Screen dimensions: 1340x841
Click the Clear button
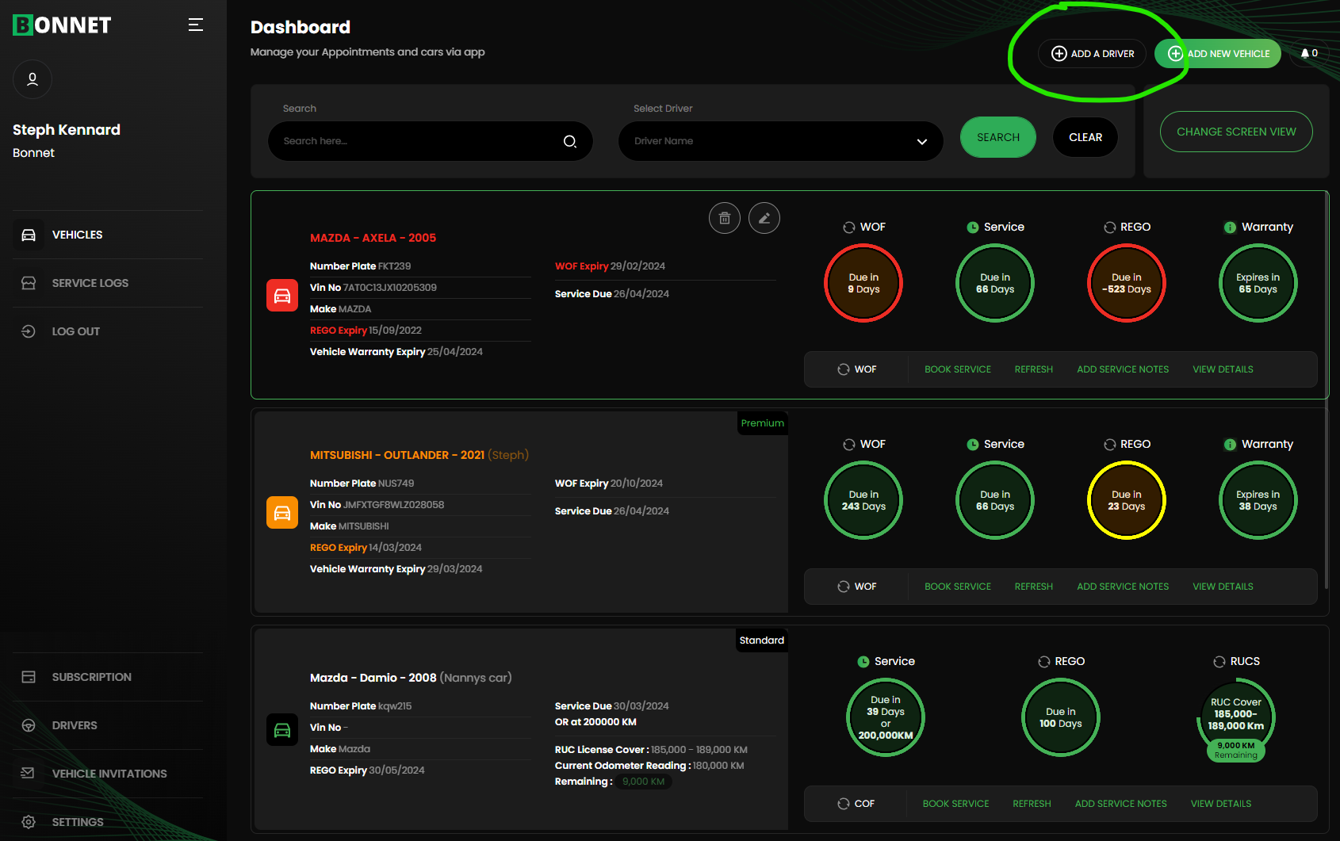(1085, 137)
